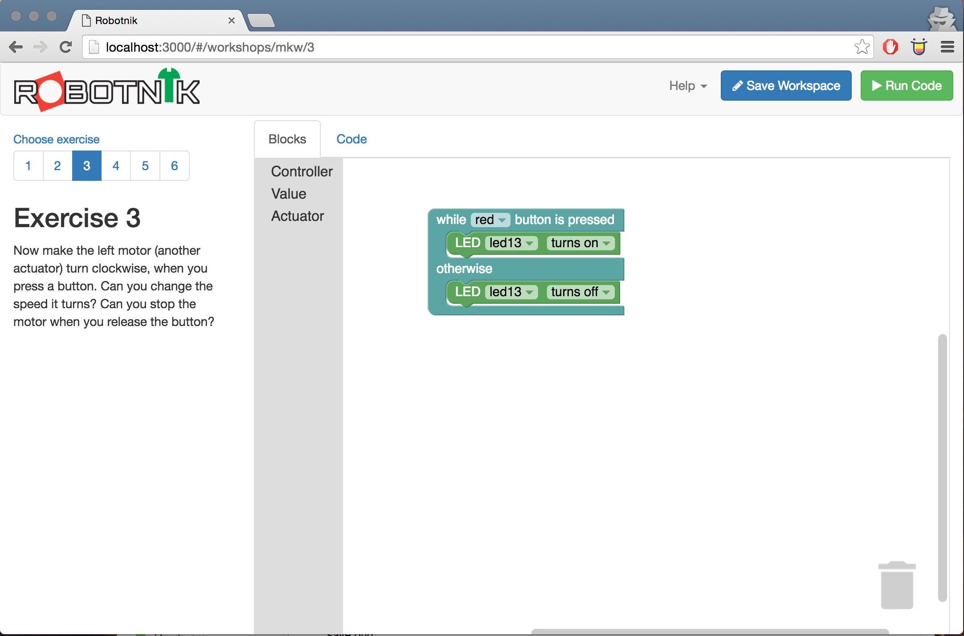Click the vertical workspace scrollbar
The image size is (964, 636).
point(942,468)
